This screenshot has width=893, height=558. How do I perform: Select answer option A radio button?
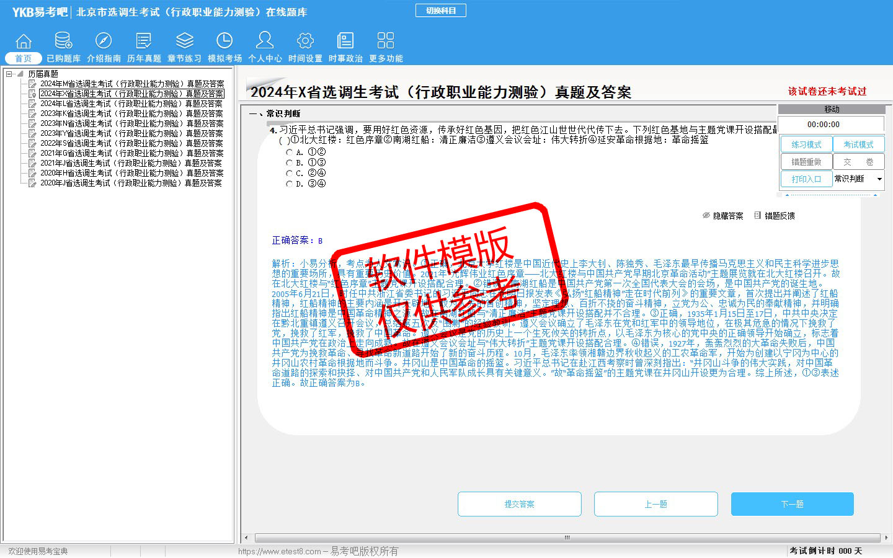coord(289,152)
